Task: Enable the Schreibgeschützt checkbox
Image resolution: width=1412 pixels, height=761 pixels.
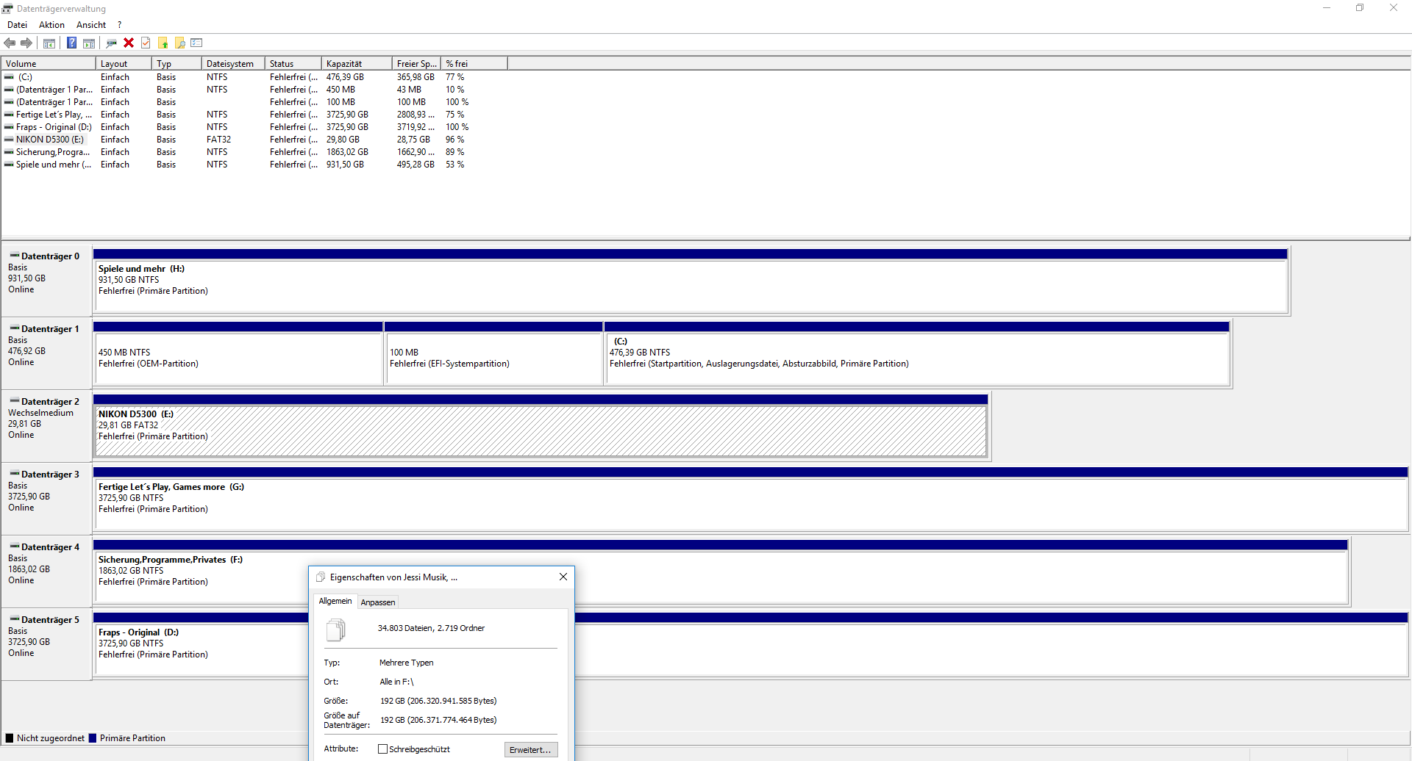Action: coord(382,749)
